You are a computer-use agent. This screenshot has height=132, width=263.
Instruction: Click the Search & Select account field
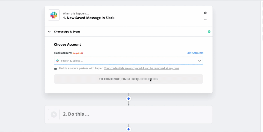(126, 61)
